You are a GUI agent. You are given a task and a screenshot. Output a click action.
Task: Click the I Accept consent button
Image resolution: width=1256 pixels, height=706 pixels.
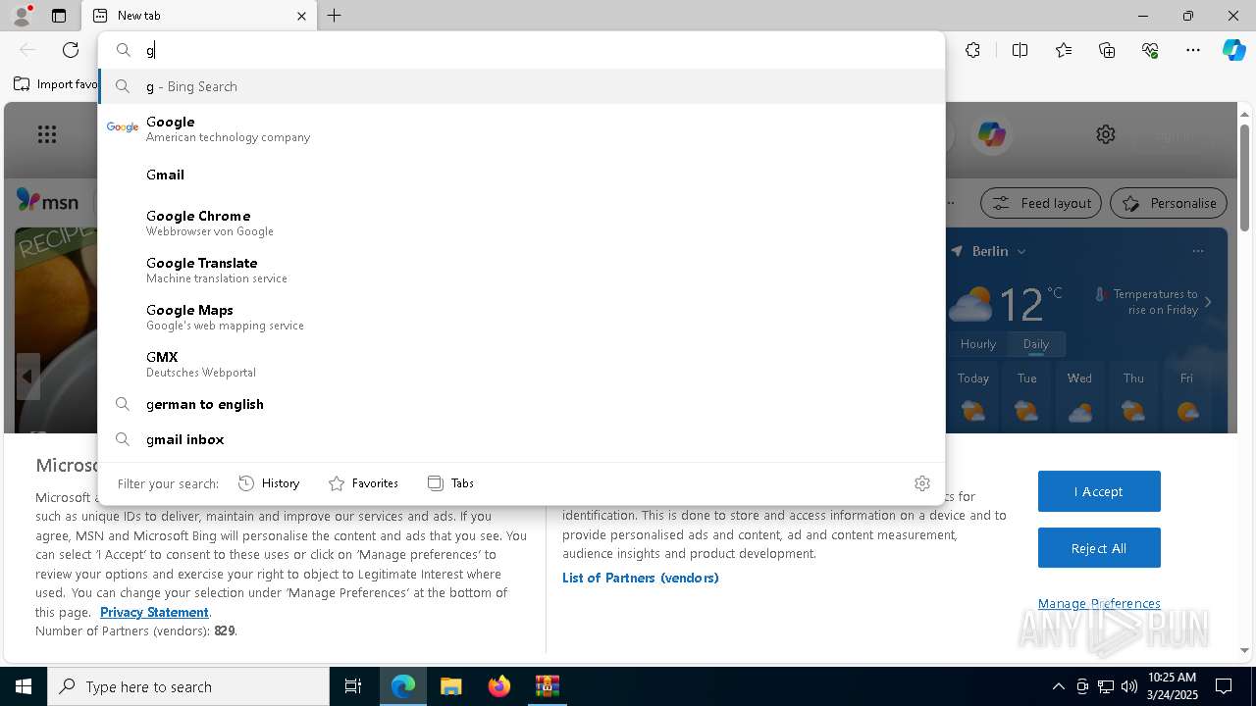click(x=1099, y=491)
